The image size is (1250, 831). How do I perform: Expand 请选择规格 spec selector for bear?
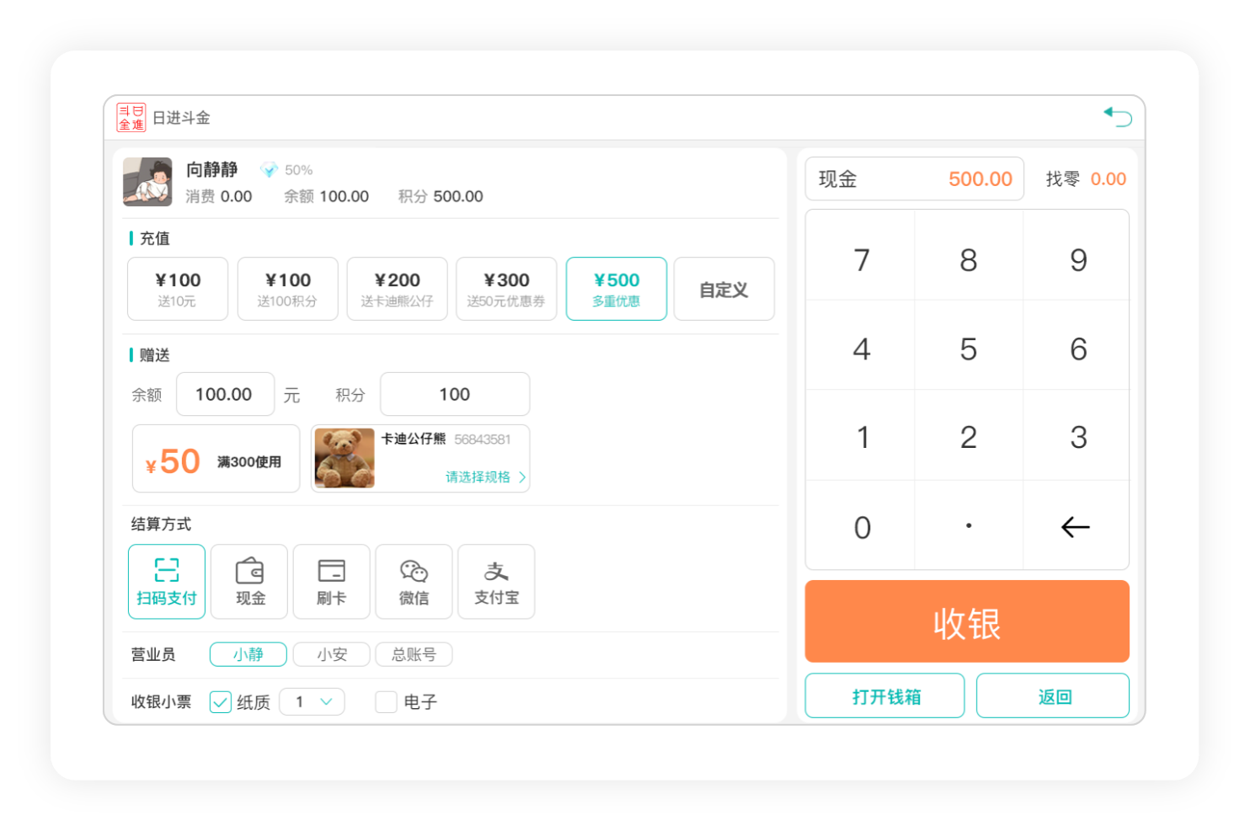485,477
